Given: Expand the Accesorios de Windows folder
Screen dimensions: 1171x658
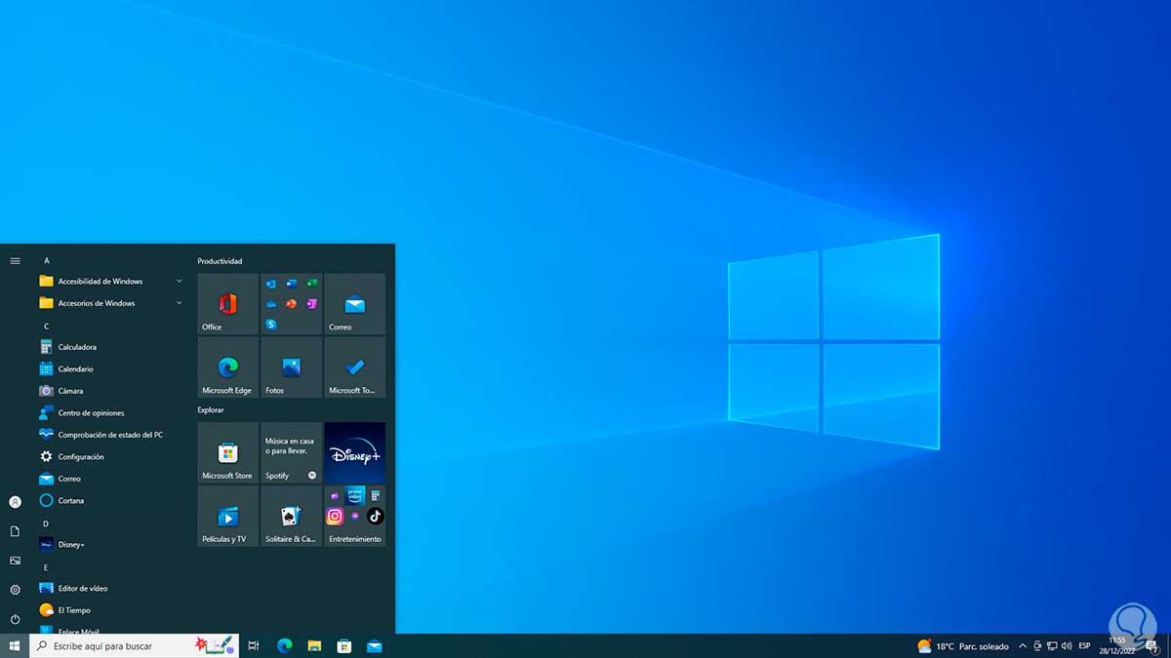Looking at the screenshot, I should [x=111, y=303].
